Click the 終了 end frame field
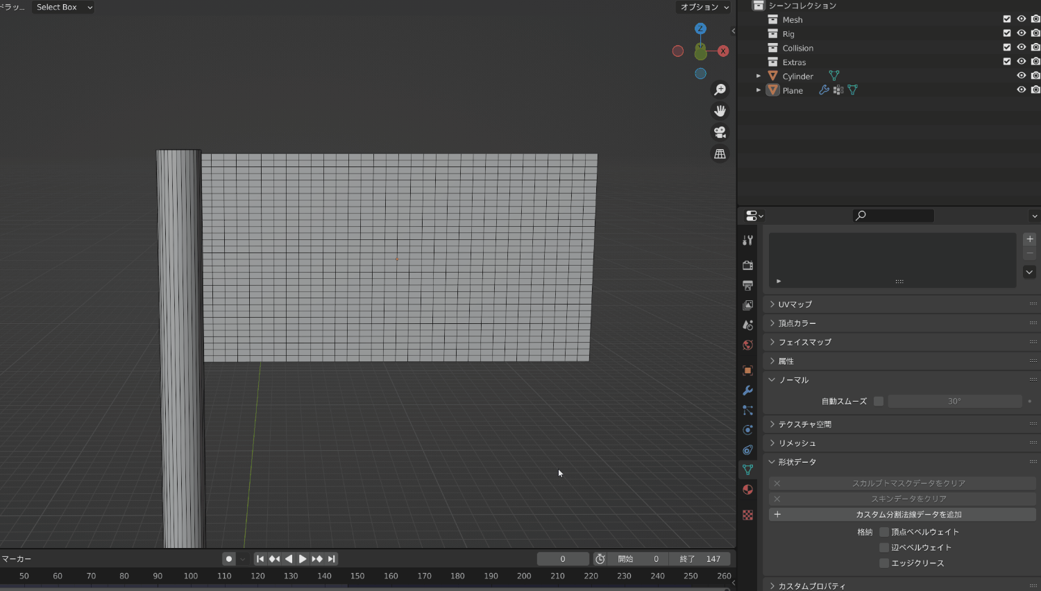This screenshot has width=1041, height=591. tap(700, 558)
